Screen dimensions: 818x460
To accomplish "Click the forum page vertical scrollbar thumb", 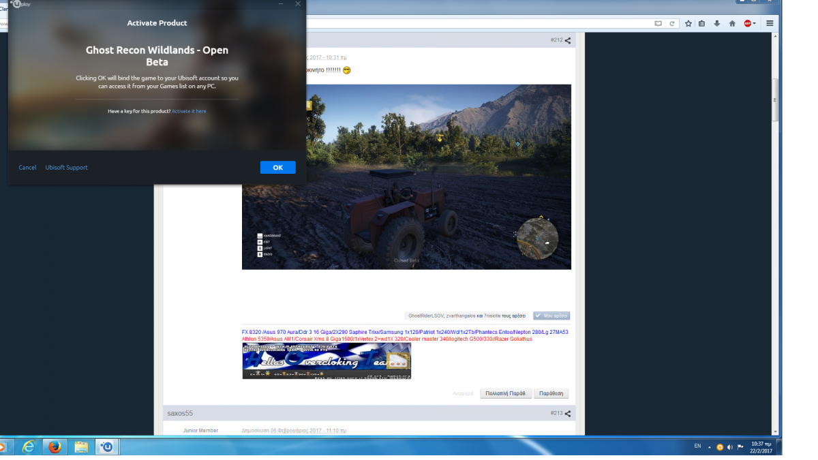I will click(774, 99).
